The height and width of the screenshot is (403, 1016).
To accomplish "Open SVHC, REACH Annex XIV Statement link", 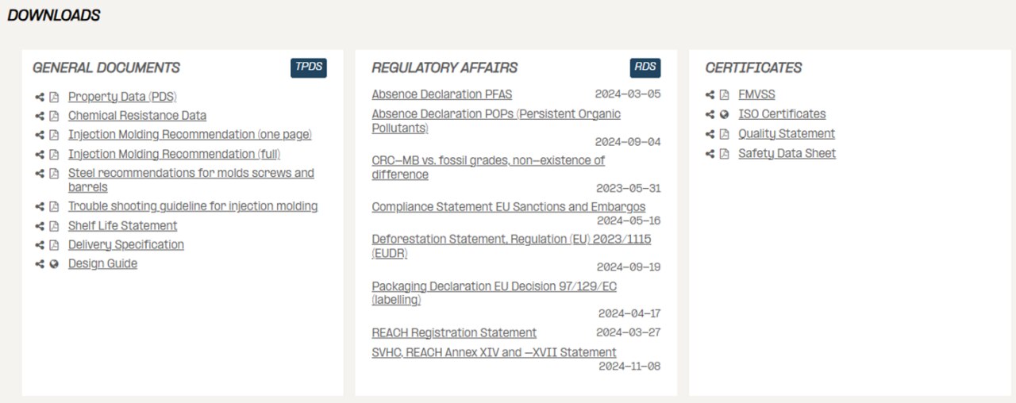I will (x=494, y=352).
